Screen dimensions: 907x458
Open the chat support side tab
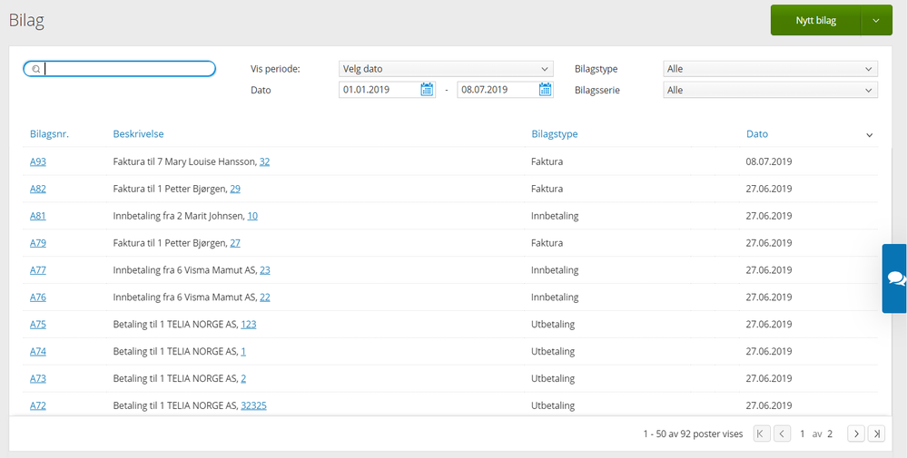(x=895, y=278)
